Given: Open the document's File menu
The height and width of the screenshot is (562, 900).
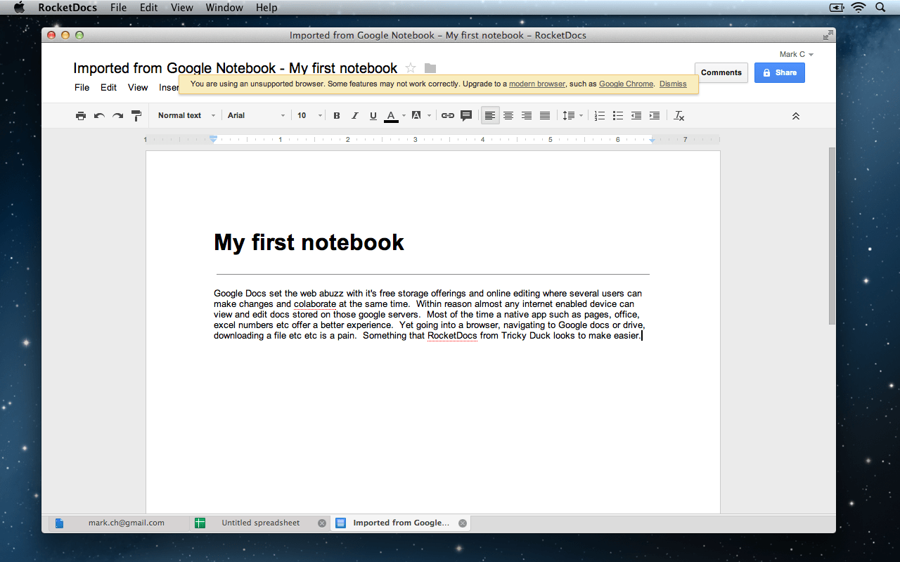Looking at the screenshot, I should click(x=82, y=88).
